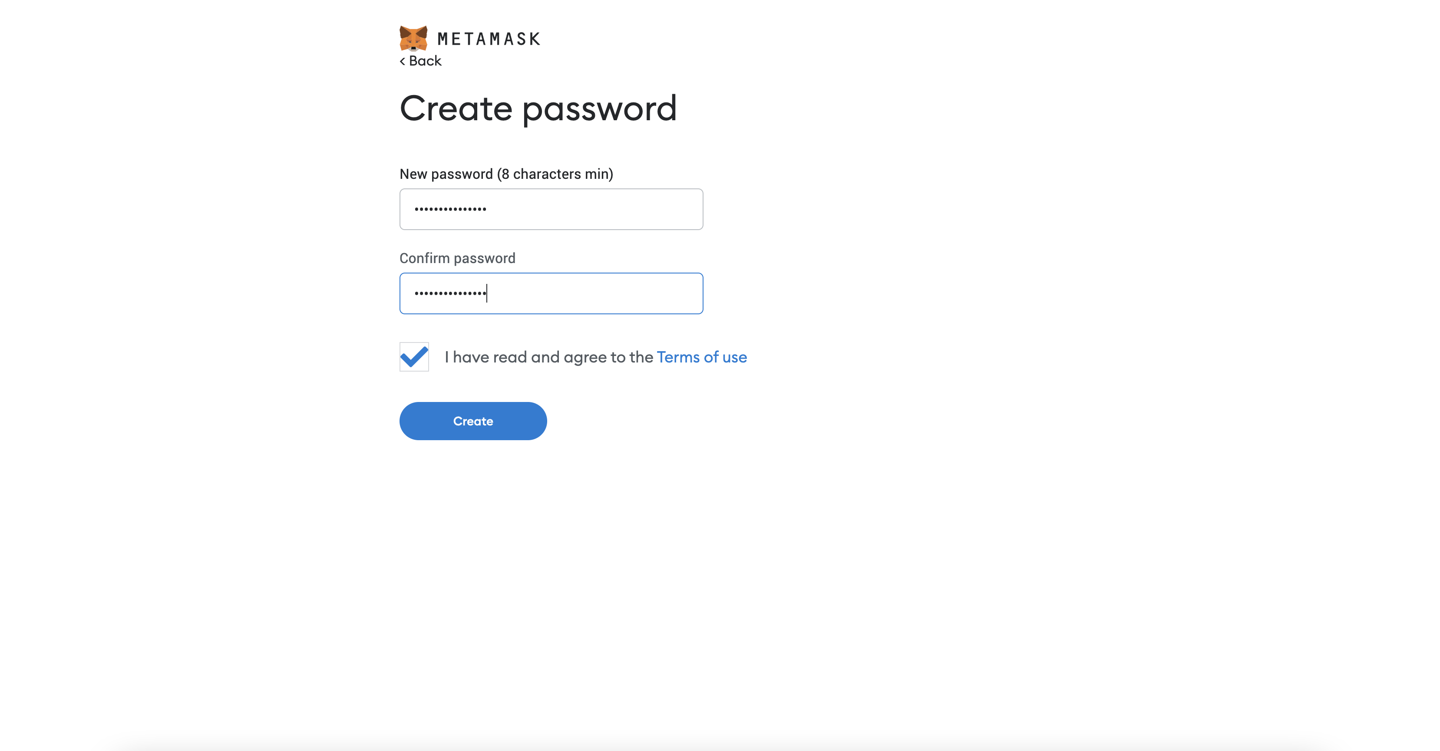Open the Terms of use link
Screen dimensions: 1440x751
(x=702, y=357)
